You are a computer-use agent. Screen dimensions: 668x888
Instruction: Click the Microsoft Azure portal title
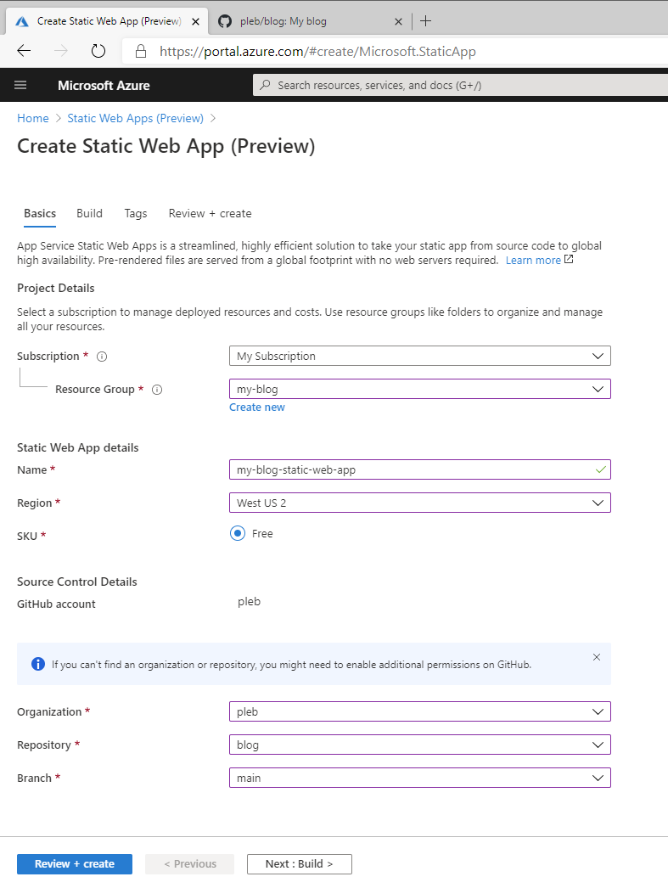[104, 86]
